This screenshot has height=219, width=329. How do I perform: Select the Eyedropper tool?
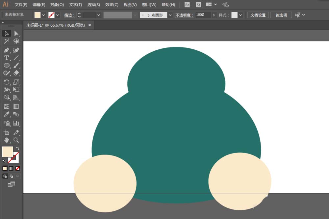click(7, 114)
